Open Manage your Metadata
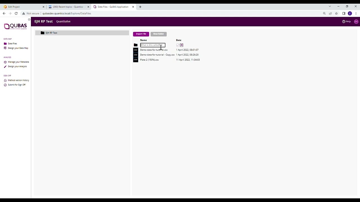 tap(18, 62)
